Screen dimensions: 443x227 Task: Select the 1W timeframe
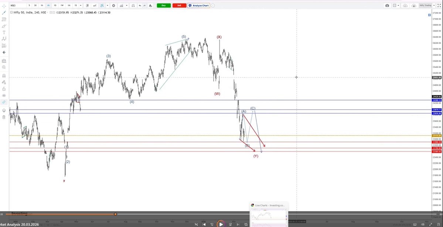coord(62,6)
